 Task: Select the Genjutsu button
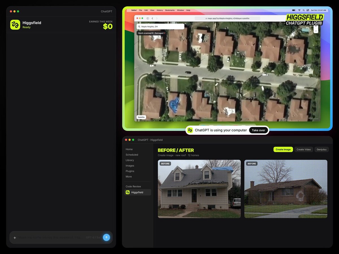pos(321,149)
